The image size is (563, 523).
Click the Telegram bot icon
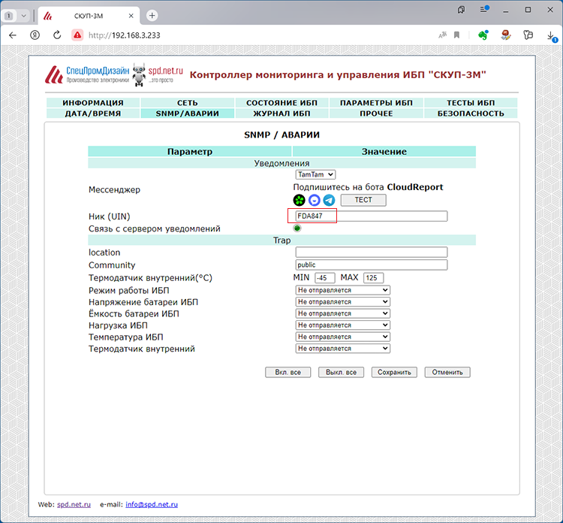(x=328, y=201)
